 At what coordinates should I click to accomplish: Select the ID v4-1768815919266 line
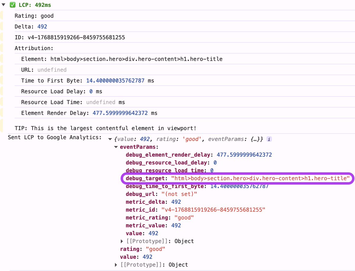(70, 37)
